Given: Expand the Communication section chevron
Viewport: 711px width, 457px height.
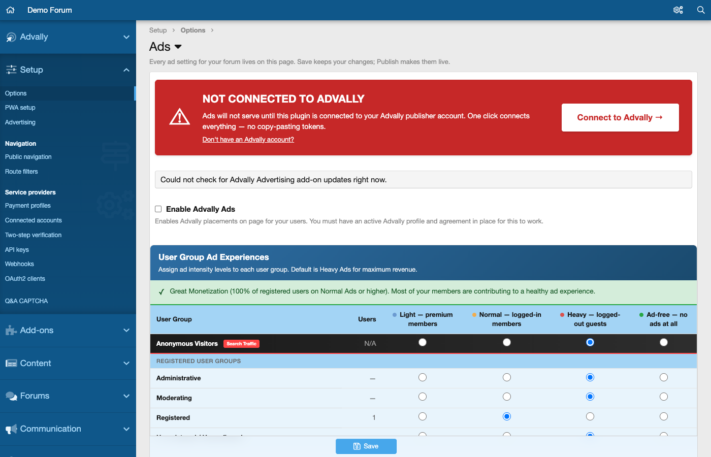Looking at the screenshot, I should 126,429.
